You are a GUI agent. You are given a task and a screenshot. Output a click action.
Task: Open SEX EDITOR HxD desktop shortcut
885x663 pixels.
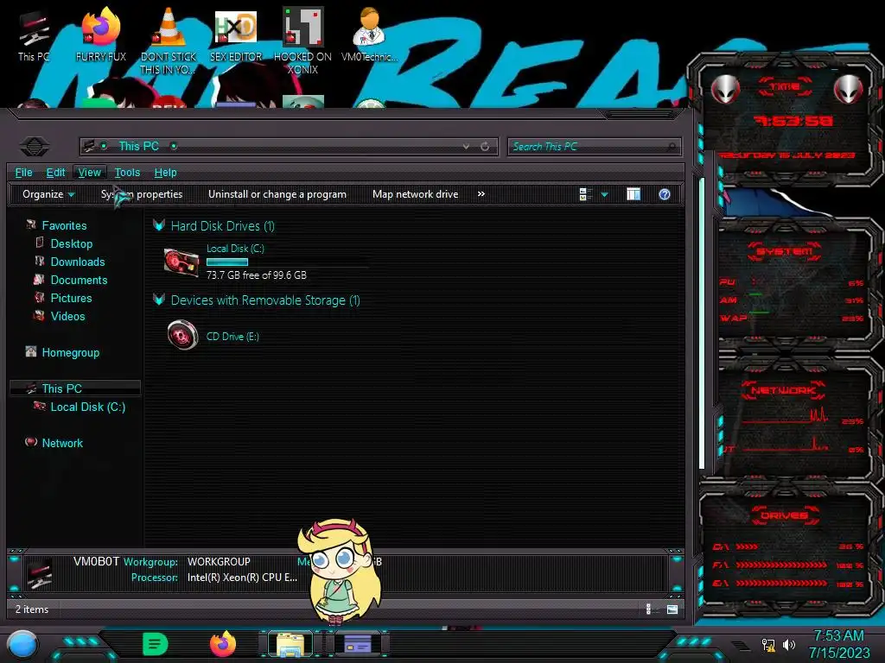point(235,35)
